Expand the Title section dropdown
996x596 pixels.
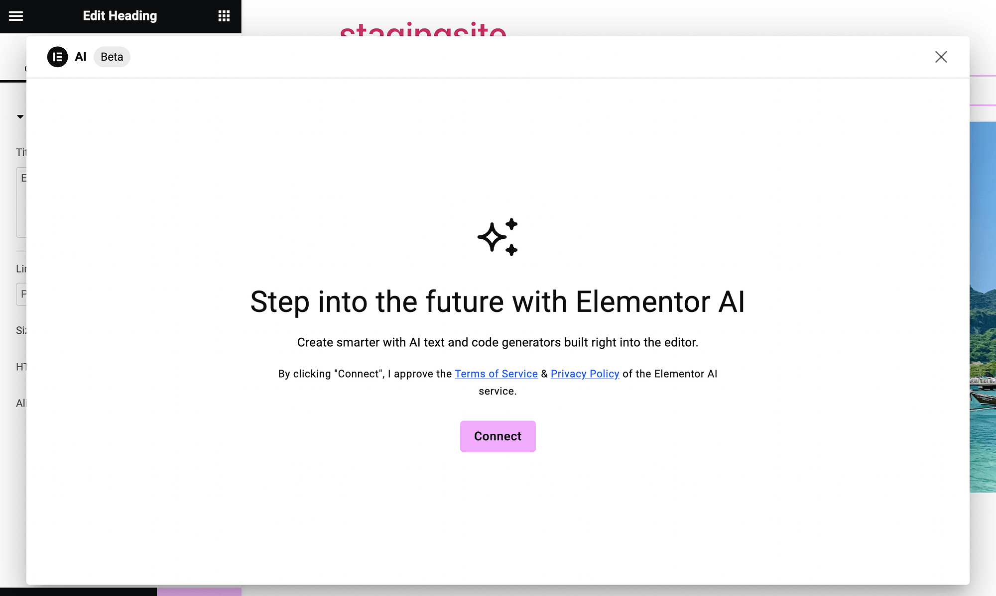[20, 116]
